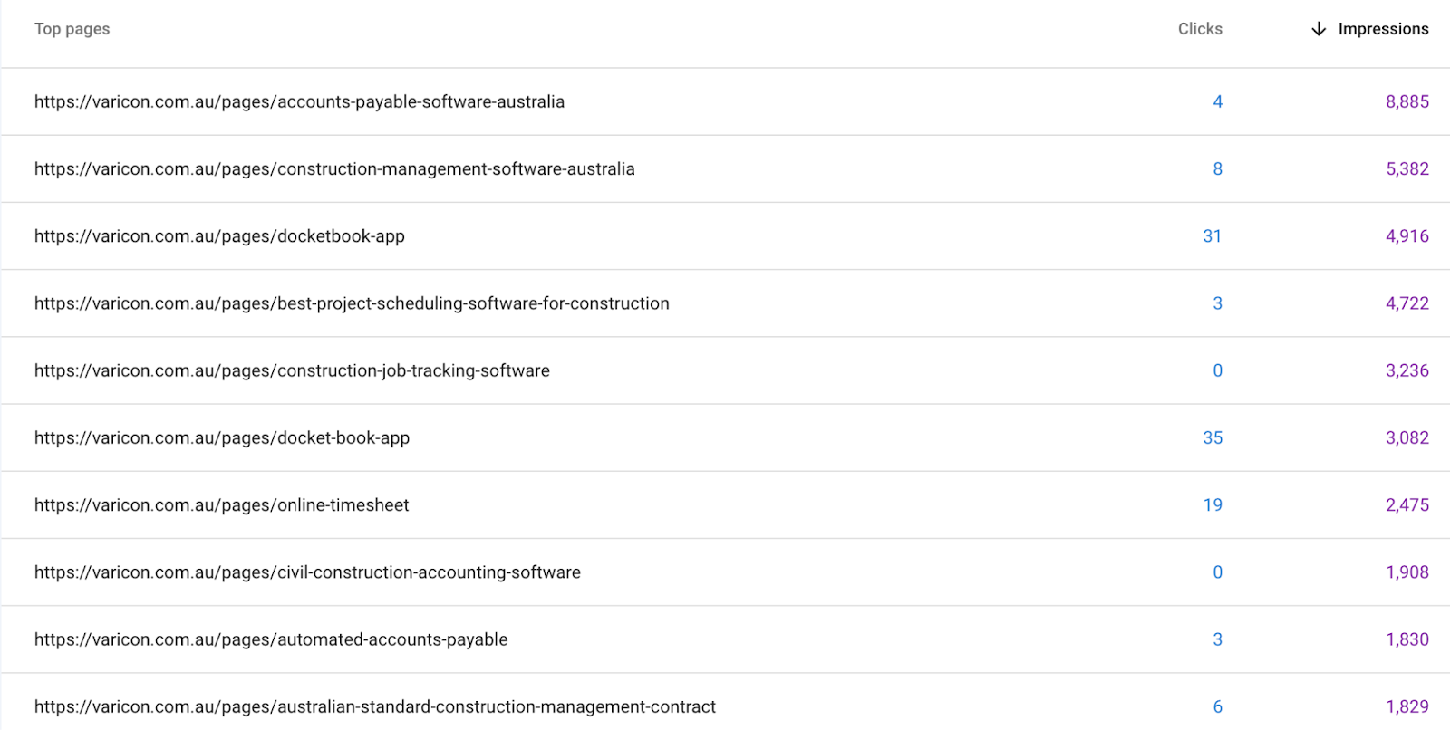Sort by the Impressions column header

coord(1382,29)
